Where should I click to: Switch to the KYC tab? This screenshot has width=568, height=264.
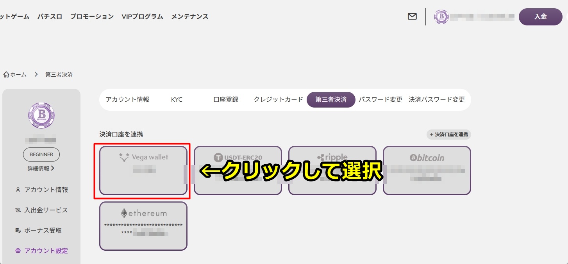click(177, 99)
